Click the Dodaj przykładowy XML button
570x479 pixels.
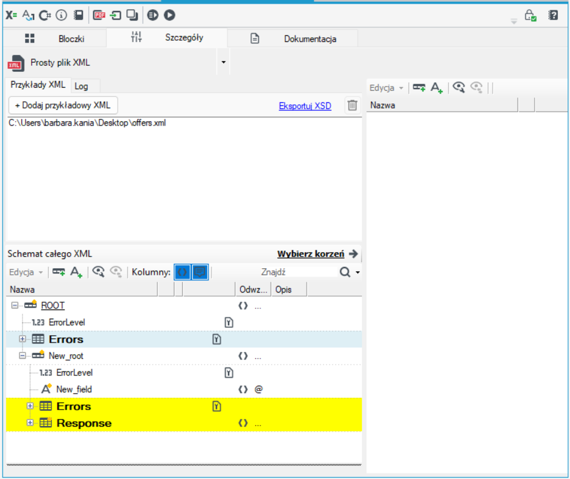click(x=63, y=105)
